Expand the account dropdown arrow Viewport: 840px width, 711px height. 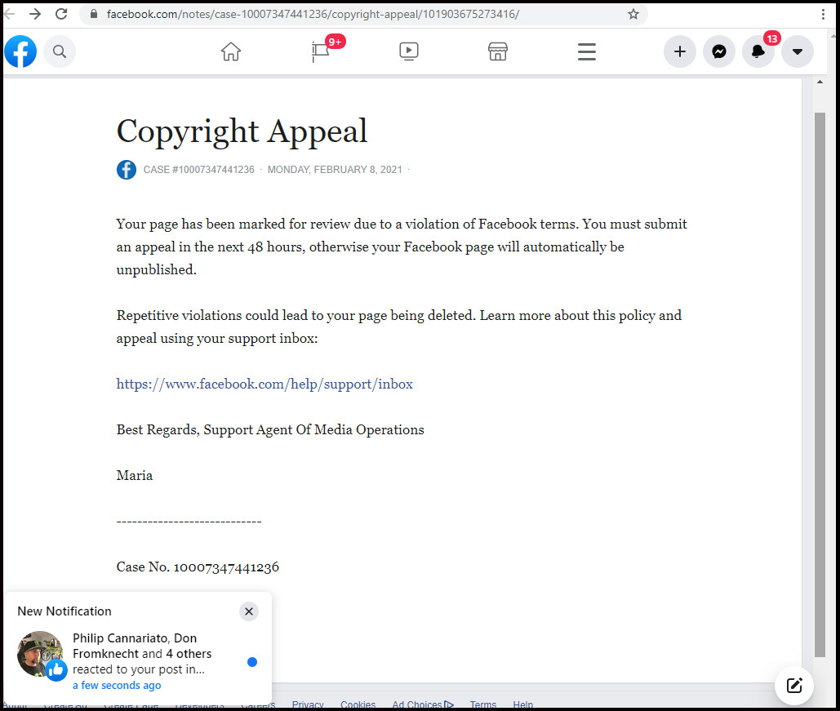click(797, 51)
